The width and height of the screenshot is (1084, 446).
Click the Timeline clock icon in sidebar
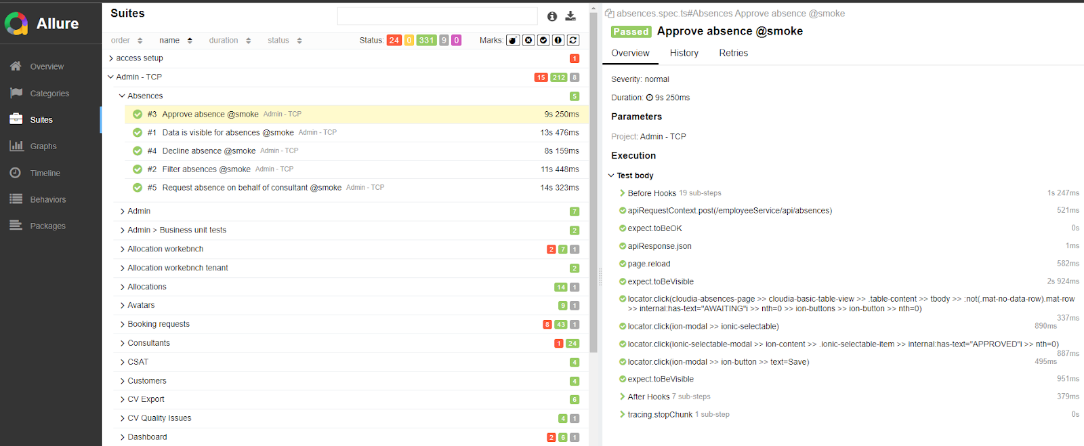pos(16,173)
